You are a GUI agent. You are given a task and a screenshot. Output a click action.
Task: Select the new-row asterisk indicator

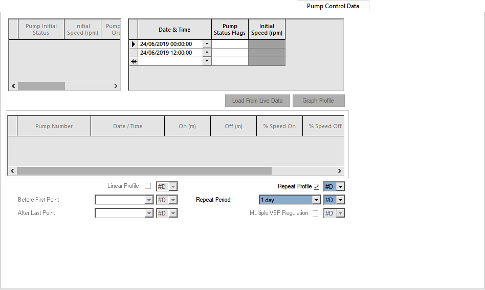click(134, 61)
